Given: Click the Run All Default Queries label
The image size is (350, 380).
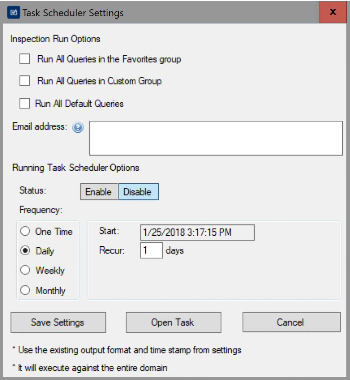Looking at the screenshot, I should [79, 104].
